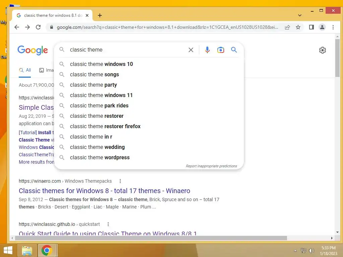Choose suggestion classic theme restorer firefox
Screen dimensions: 343x257
[149, 126]
